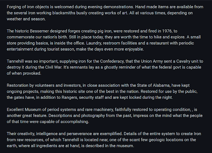
Task: Click the text "of when provoked"
Action: click(x=24, y=73)
